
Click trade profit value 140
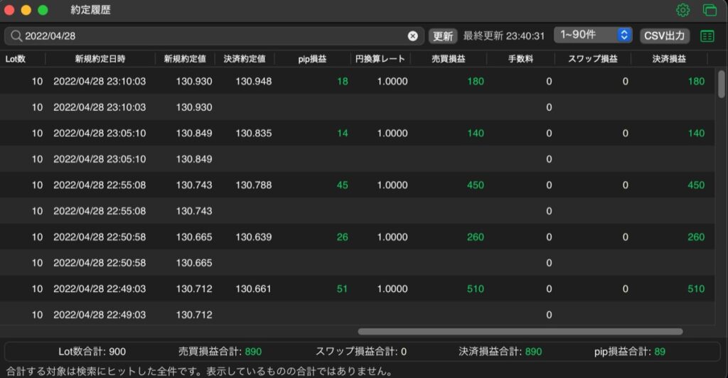tap(476, 133)
